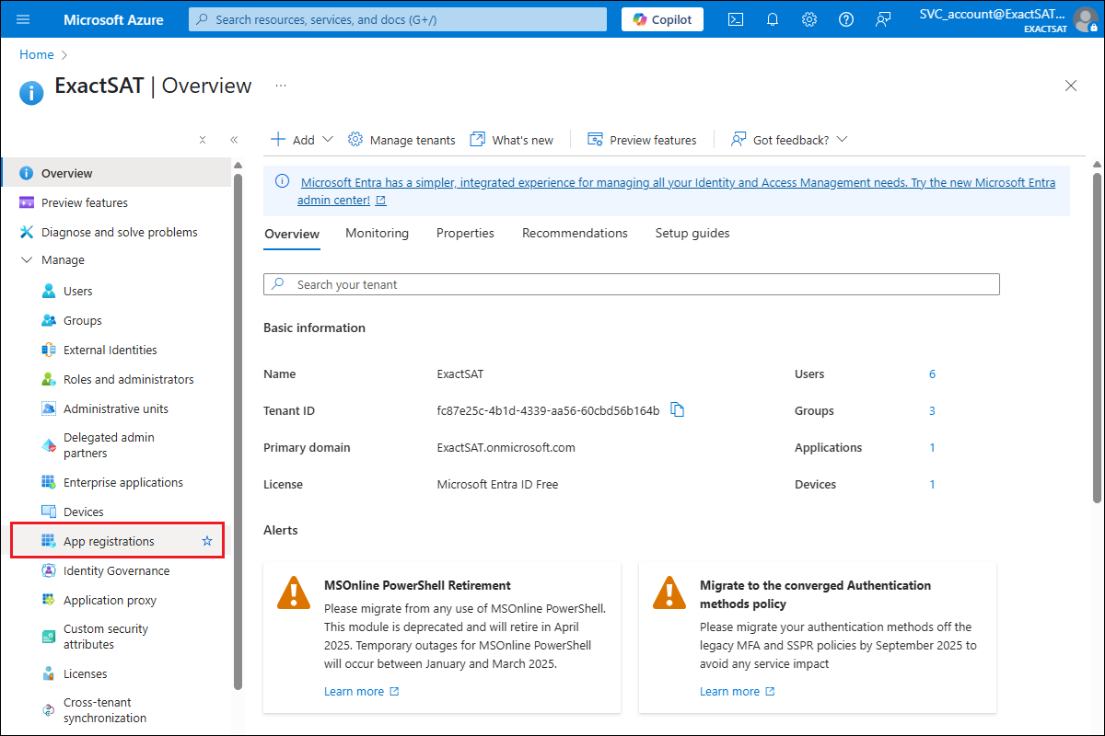Open the portal hamburger menu
This screenshot has height=736, width=1105.
pos(24,19)
